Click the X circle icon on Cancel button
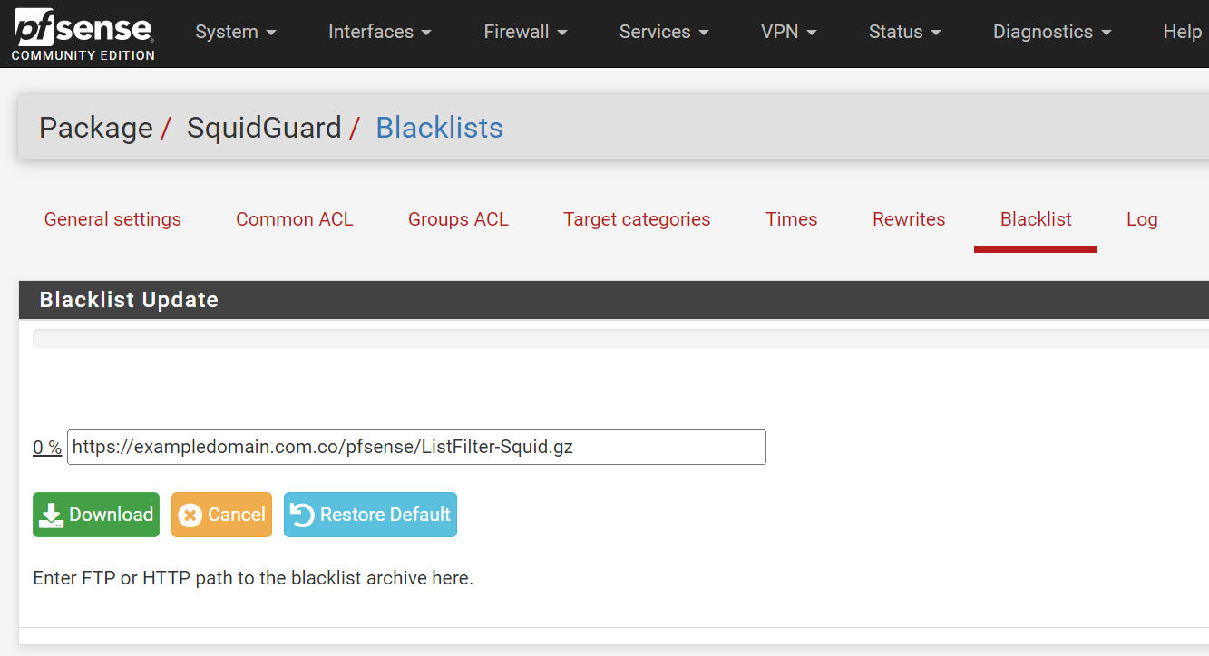Image resolution: width=1209 pixels, height=656 pixels. click(190, 514)
